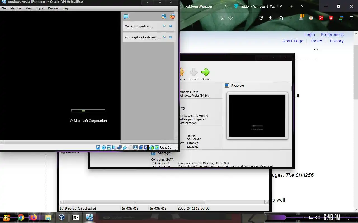Click the 7-Zip taskbar icon

point(76,217)
